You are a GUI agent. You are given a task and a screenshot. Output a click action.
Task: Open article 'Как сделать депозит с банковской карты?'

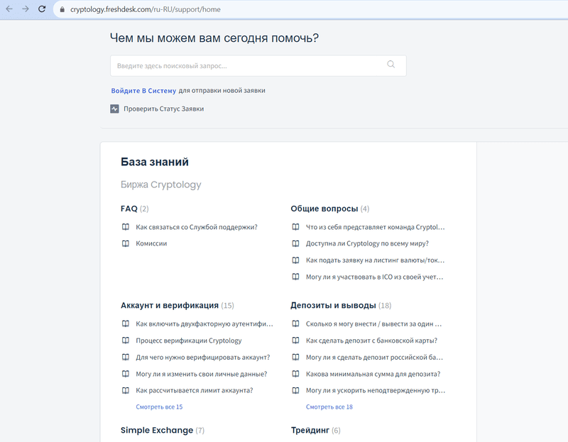[x=371, y=341]
